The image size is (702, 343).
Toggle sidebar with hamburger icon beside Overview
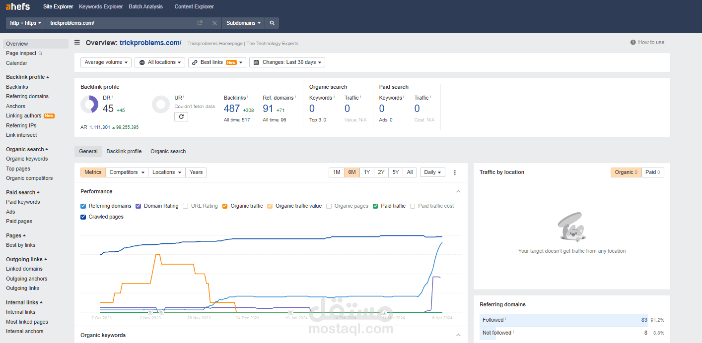[x=77, y=43]
